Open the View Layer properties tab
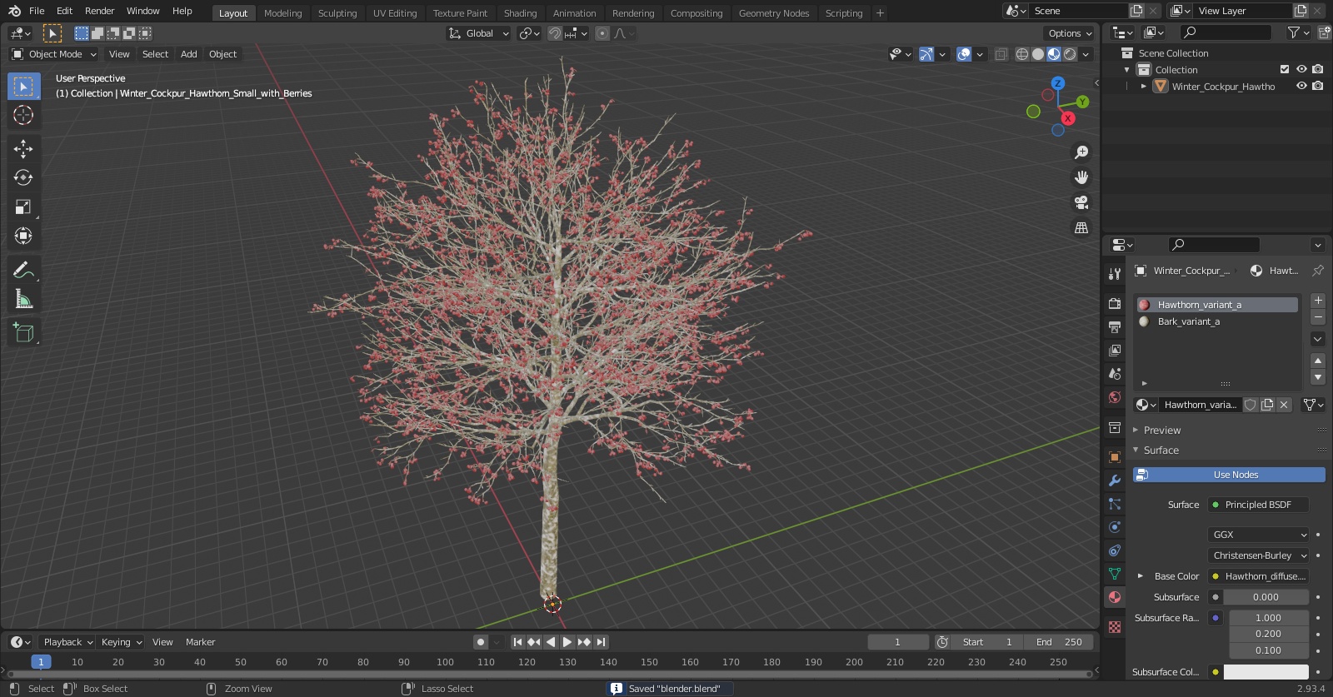Screen dimensions: 1333x697 (1115, 351)
